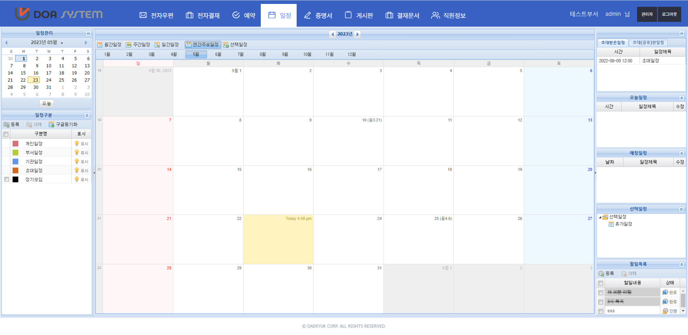Click the 예약 checkmark icon
The width and height of the screenshot is (688, 335).
click(x=236, y=15)
